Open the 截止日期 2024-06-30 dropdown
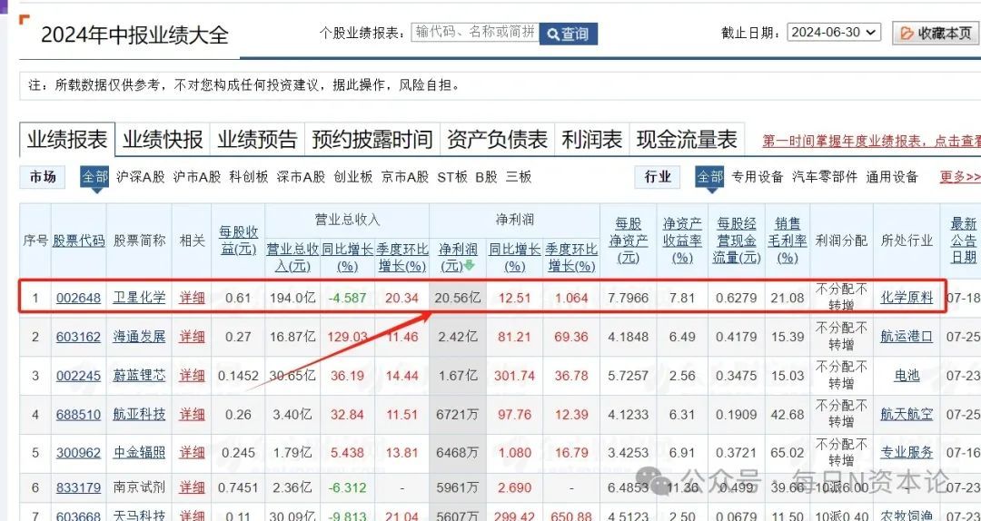Image resolution: width=981 pixels, height=521 pixels. tap(834, 33)
